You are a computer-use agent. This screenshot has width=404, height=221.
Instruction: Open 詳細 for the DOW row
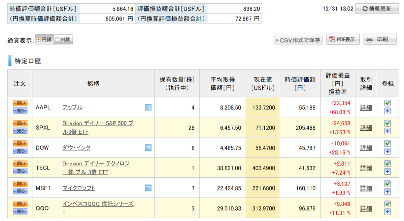coord(366,148)
